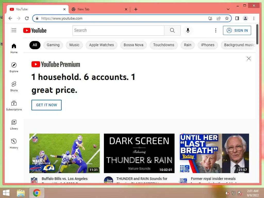Open Chrome three-dot menu
Viewport: 264px width, 198px height.
(x=254, y=18)
